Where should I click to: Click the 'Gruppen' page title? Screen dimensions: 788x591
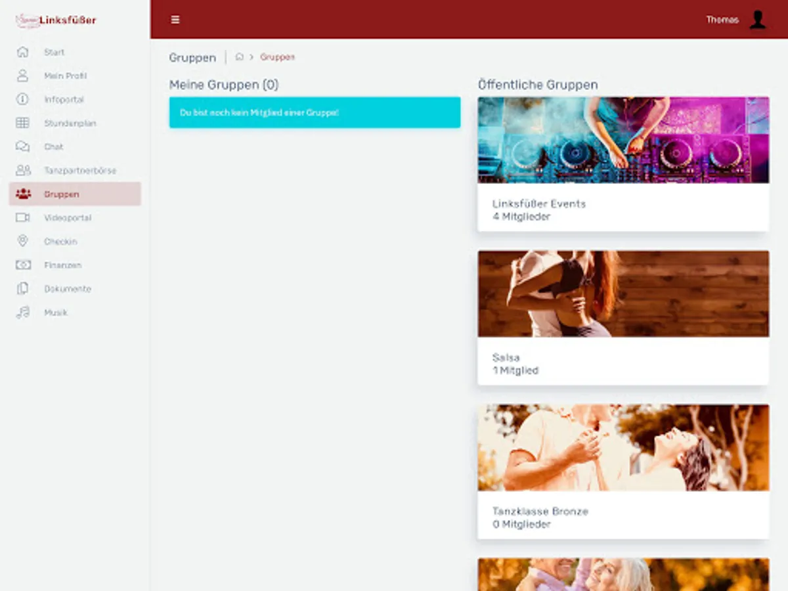[x=192, y=58]
